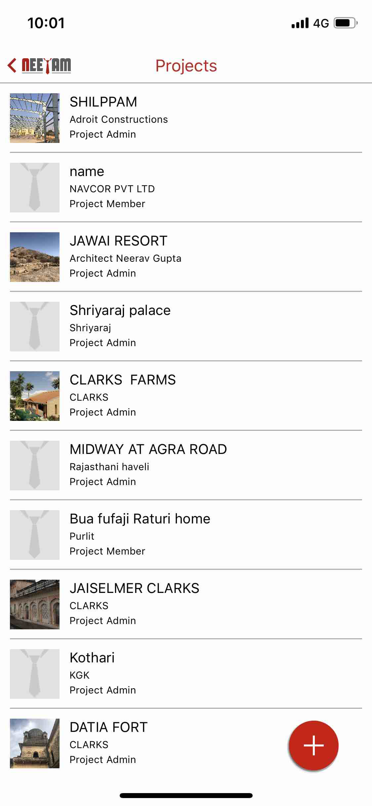Tap the Projects page title
This screenshot has width=372, height=806.
point(186,66)
